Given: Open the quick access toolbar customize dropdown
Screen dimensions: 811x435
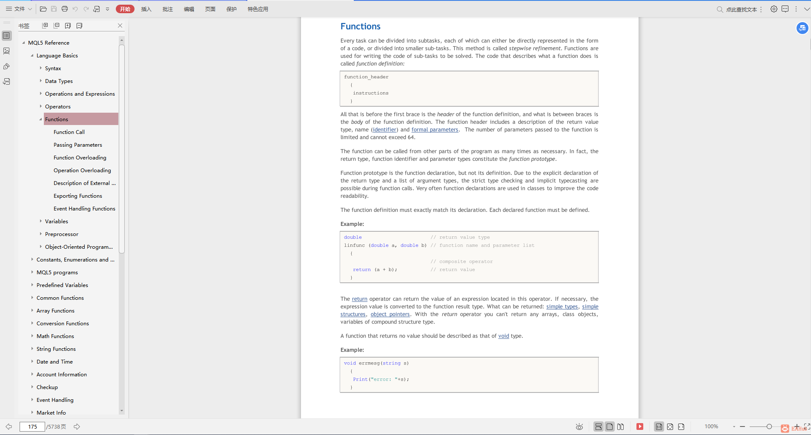Looking at the screenshot, I should coord(107,9).
